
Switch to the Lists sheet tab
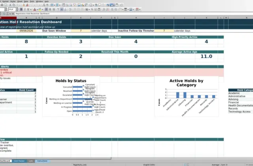click(31, 161)
